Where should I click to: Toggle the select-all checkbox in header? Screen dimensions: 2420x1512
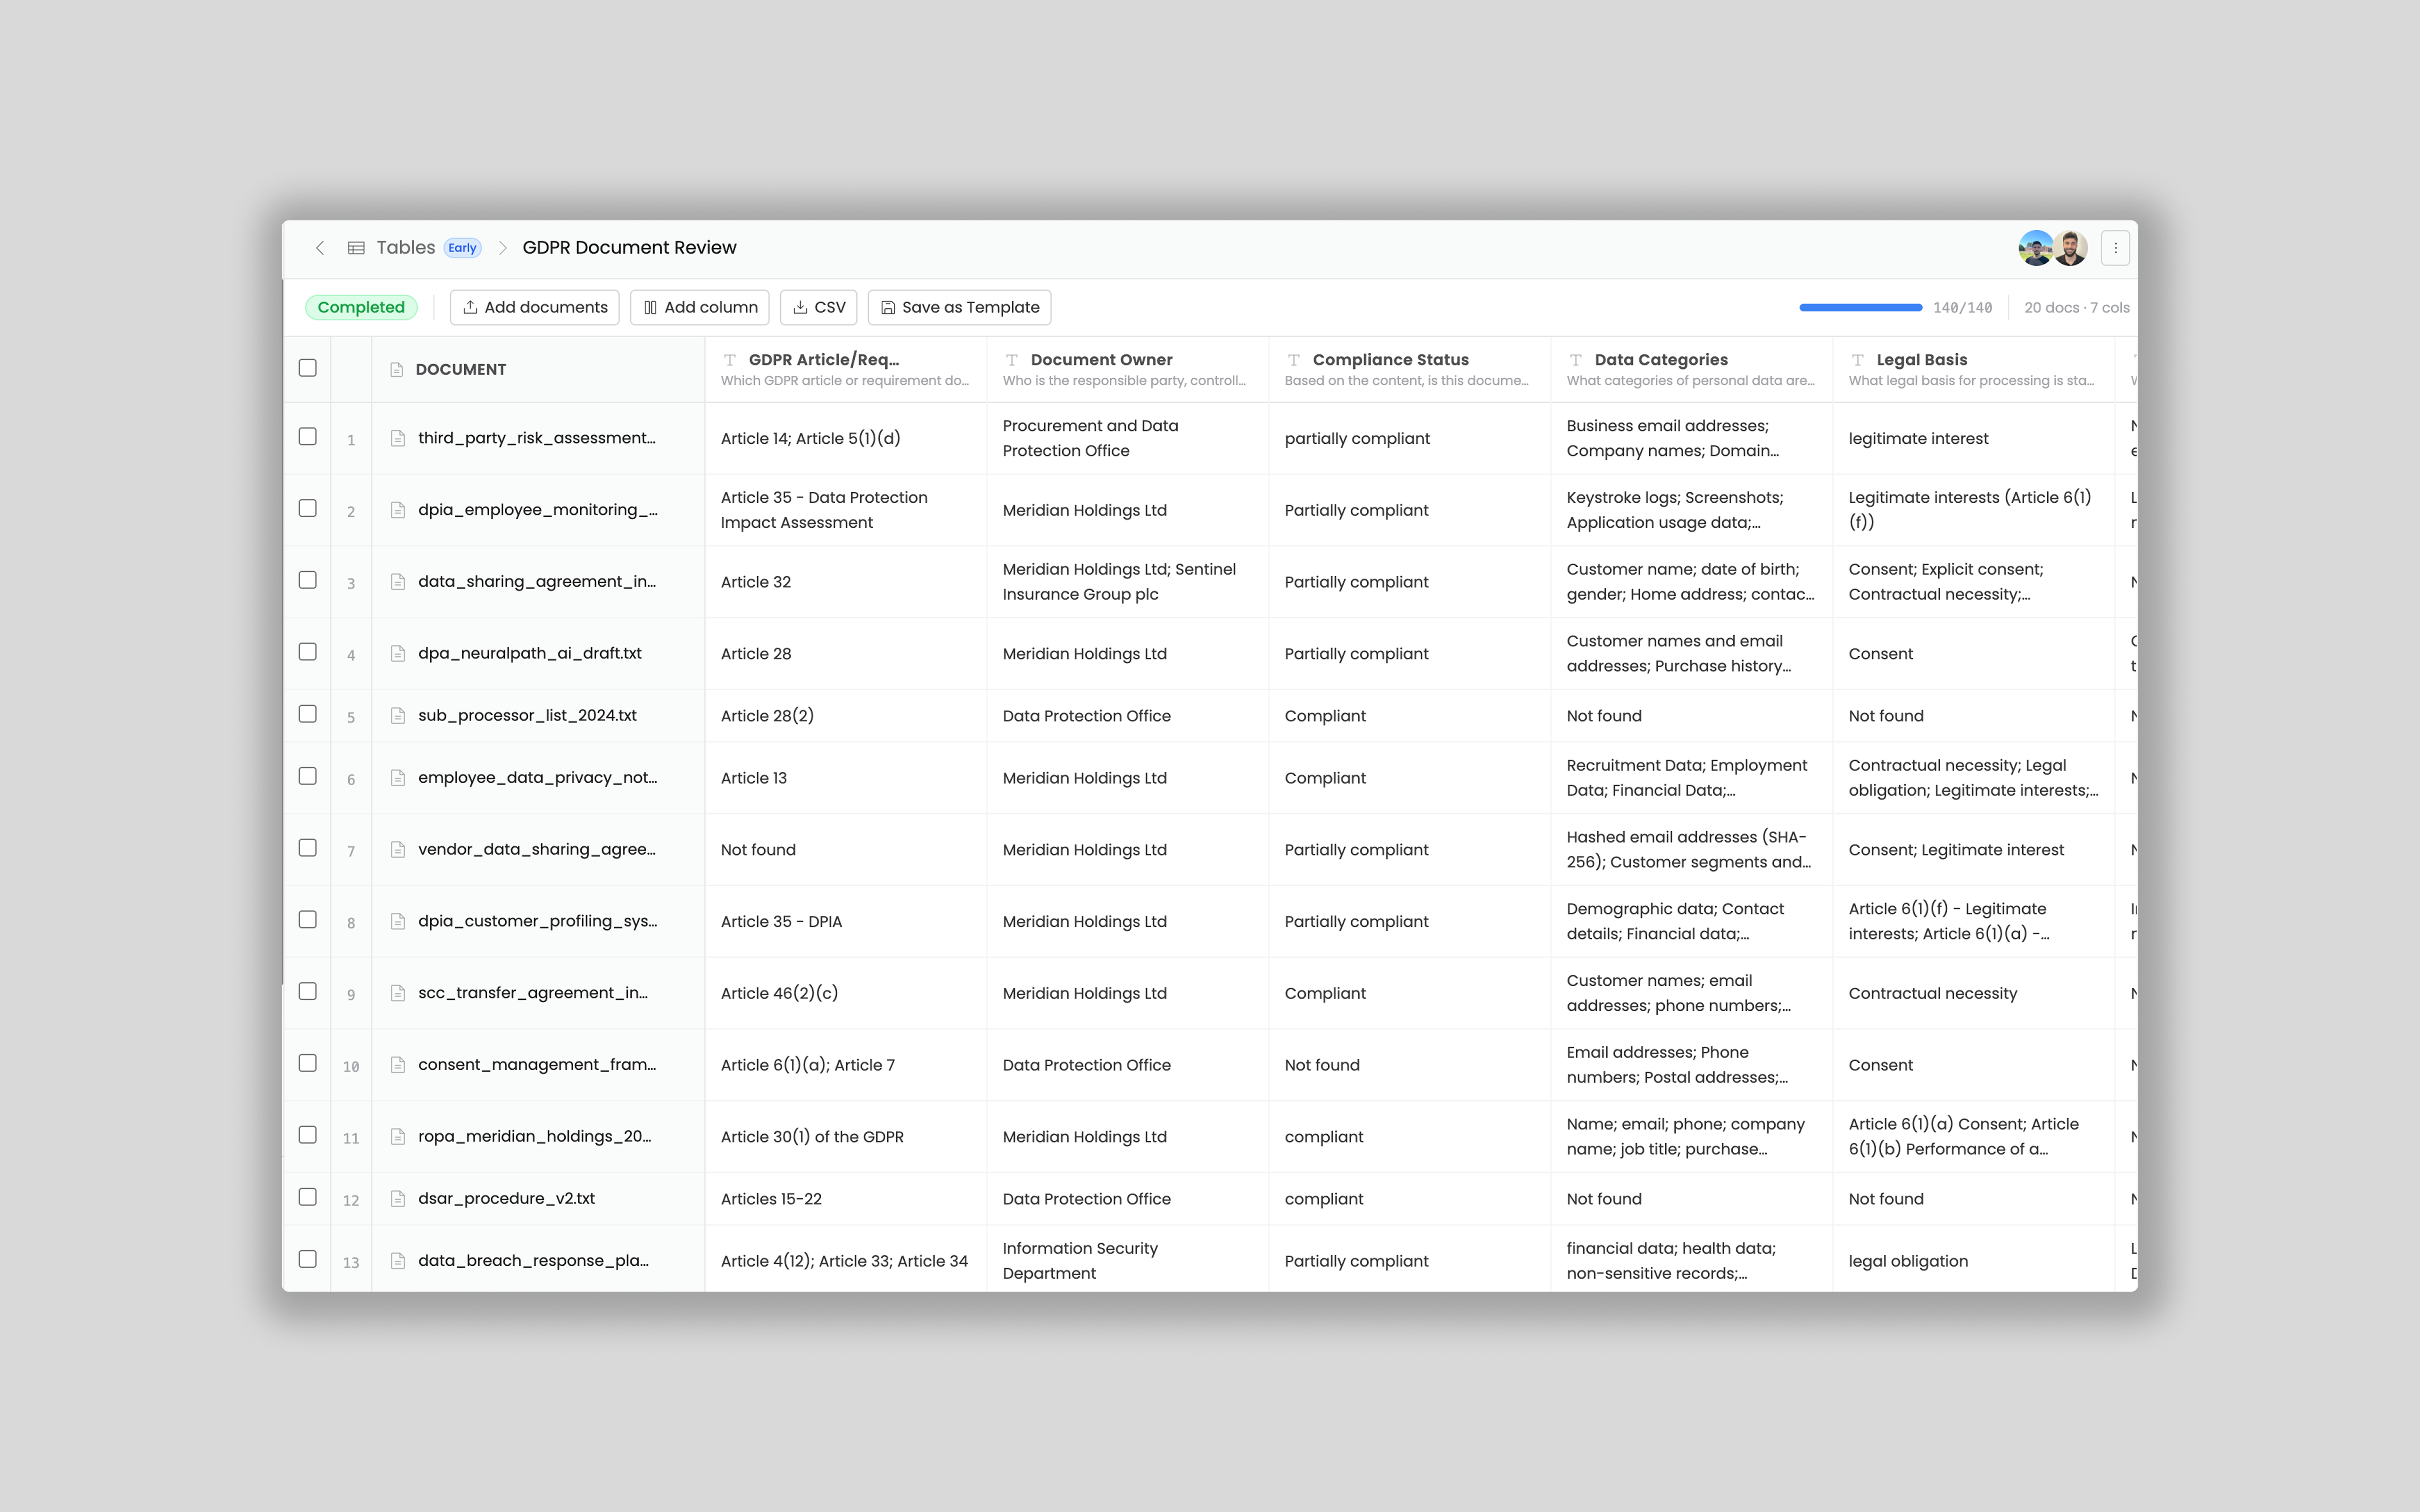tap(308, 368)
